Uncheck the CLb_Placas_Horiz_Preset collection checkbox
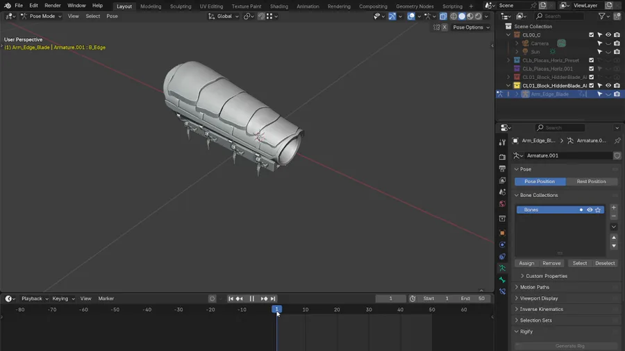This screenshot has width=625, height=351. point(592,60)
